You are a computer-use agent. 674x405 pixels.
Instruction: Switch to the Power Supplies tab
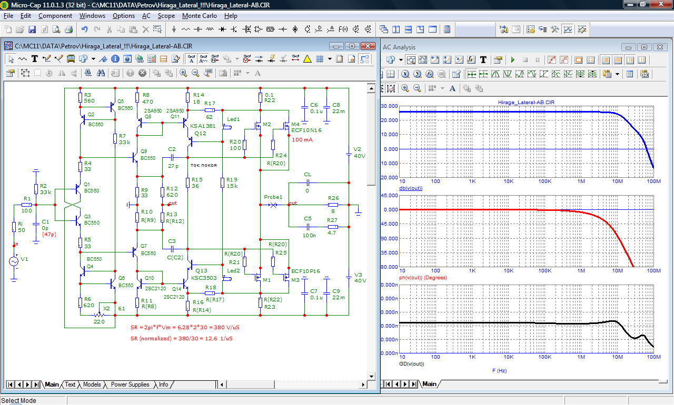tap(130, 384)
